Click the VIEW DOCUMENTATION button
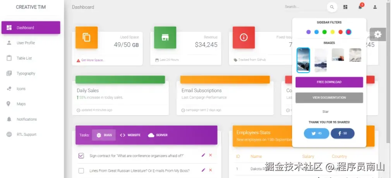The image size is (391, 178). (x=329, y=98)
